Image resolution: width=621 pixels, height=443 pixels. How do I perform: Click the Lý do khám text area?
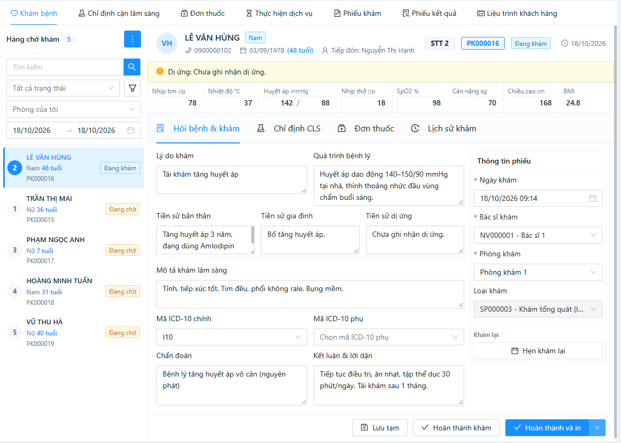coord(232,180)
